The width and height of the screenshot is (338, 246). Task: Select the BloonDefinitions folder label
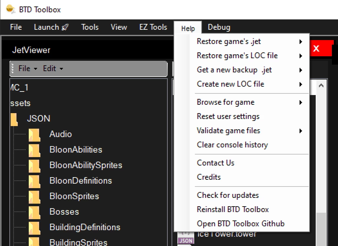click(x=80, y=181)
